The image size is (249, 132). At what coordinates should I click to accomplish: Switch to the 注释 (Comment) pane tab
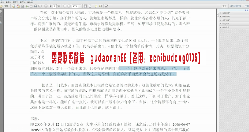click(x=246, y=6)
